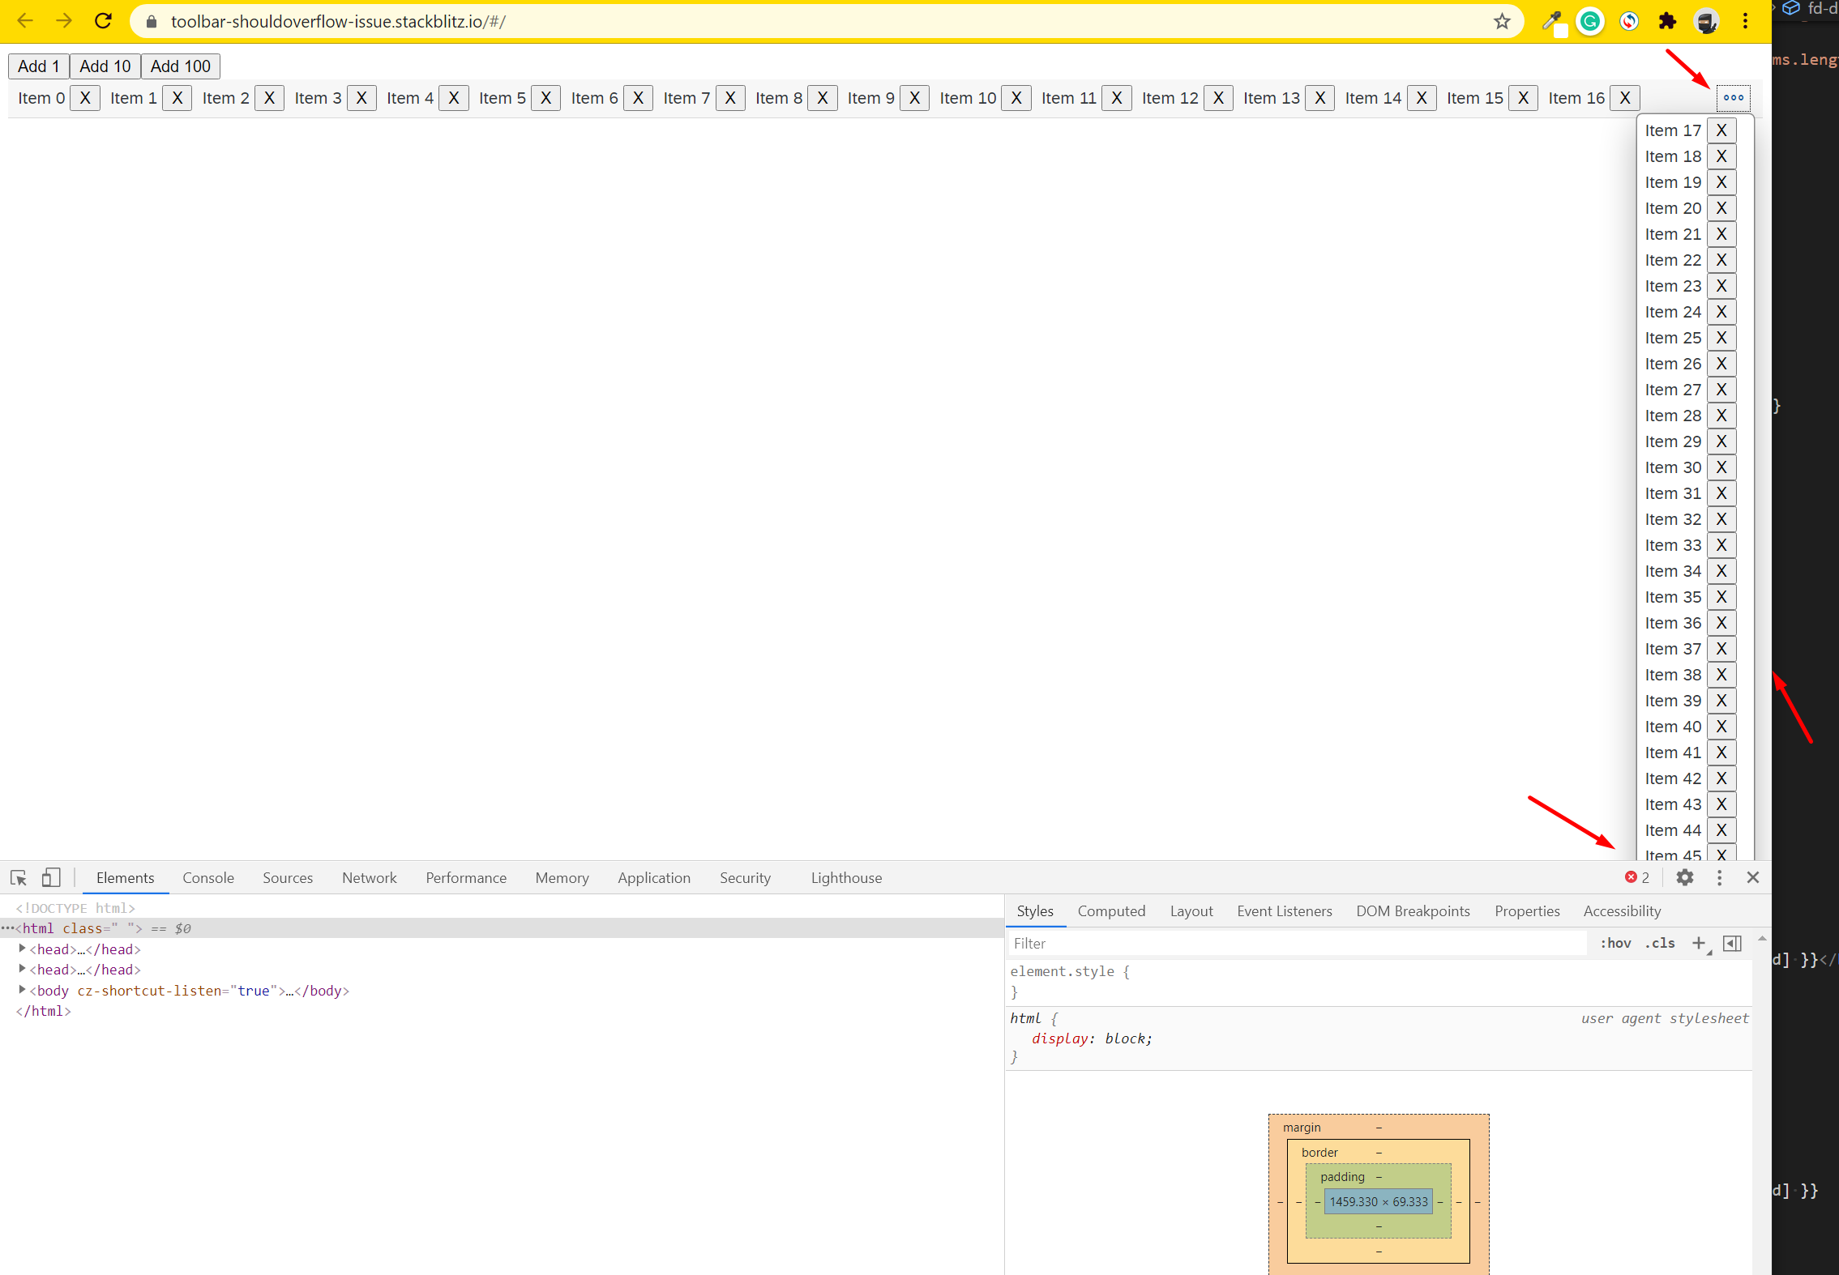Screen dimensions: 1839x1275
Task: Activate the inspect element picker icon
Action: click(x=19, y=877)
